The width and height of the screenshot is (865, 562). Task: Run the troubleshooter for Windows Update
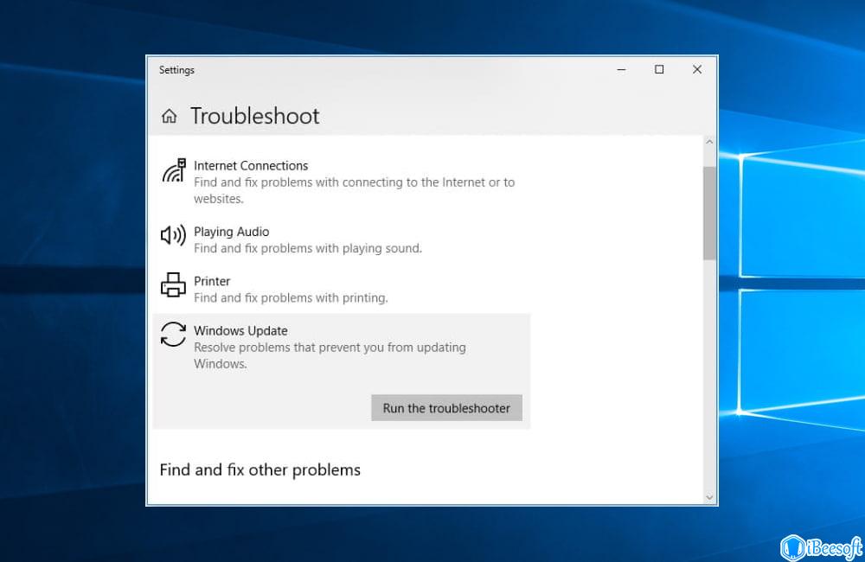(x=446, y=407)
